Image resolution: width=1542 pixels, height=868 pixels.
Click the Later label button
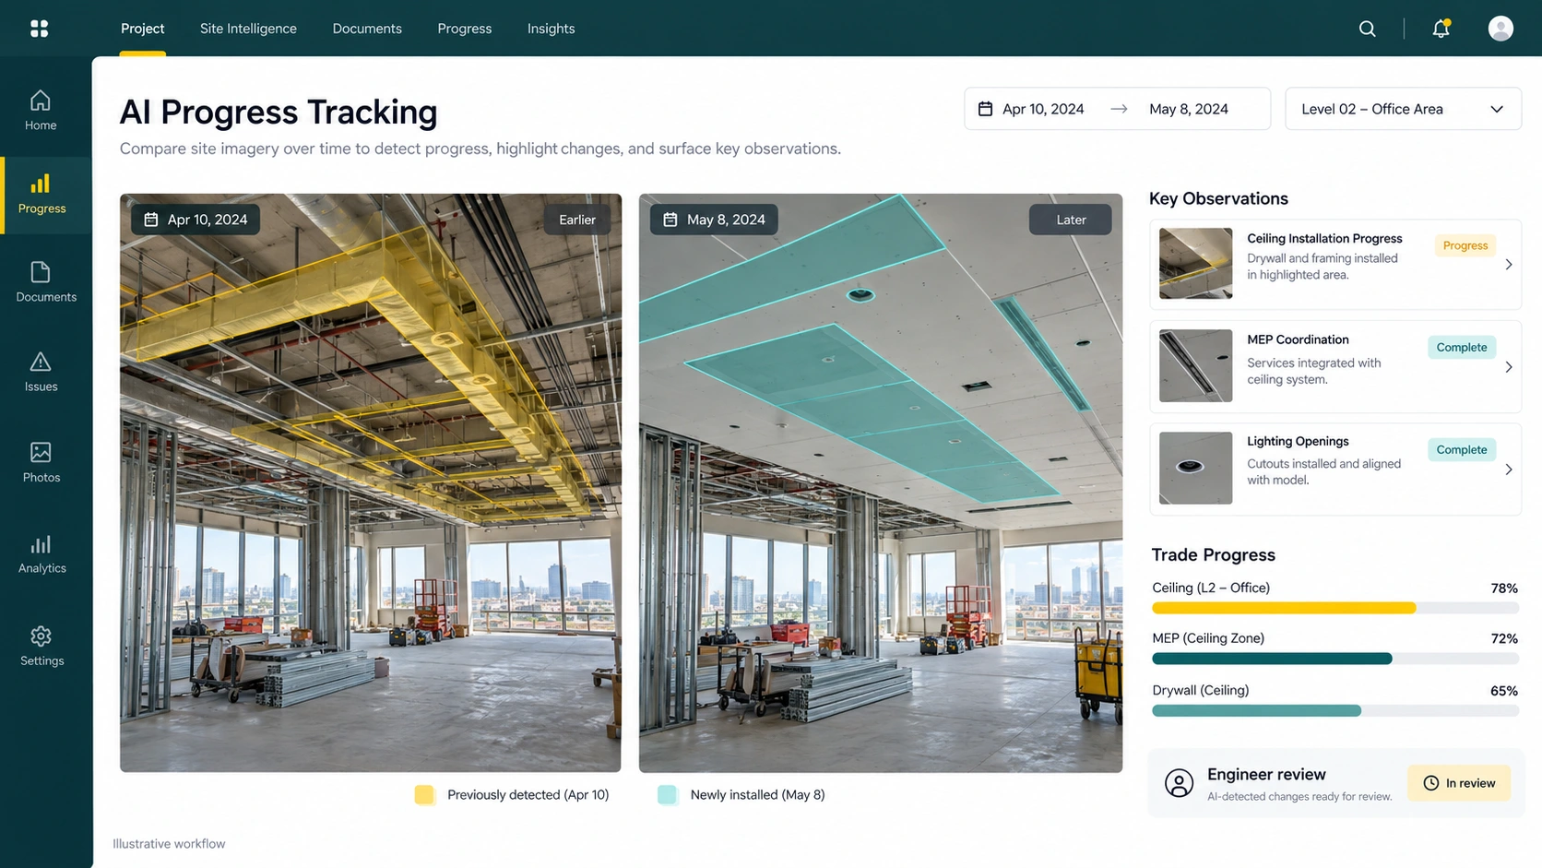point(1071,220)
